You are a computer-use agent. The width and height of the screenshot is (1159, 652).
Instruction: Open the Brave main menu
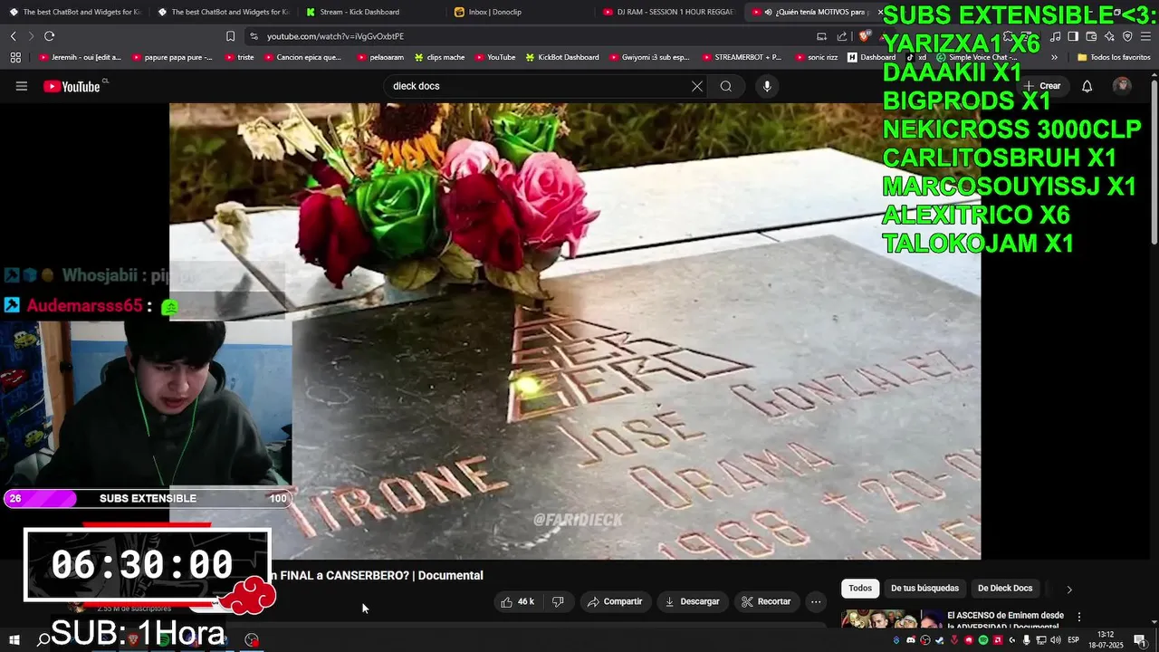[1145, 36]
